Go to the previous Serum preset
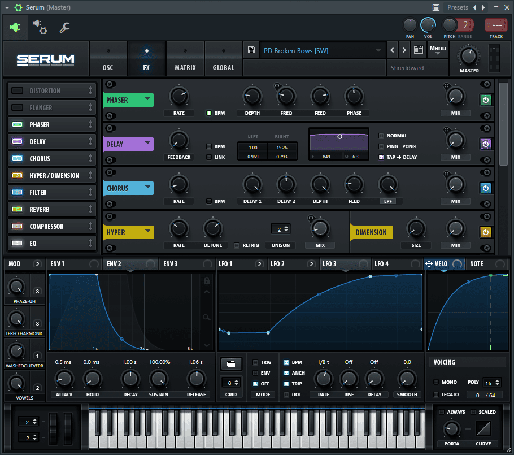514x455 pixels. [x=392, y=50]
